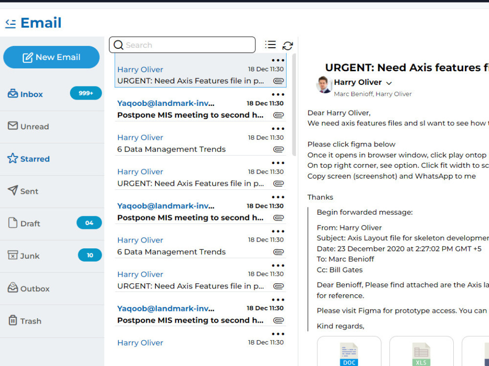The image size is (489, 366).
Task: Compose a message with New Email button
Action: 51,57
